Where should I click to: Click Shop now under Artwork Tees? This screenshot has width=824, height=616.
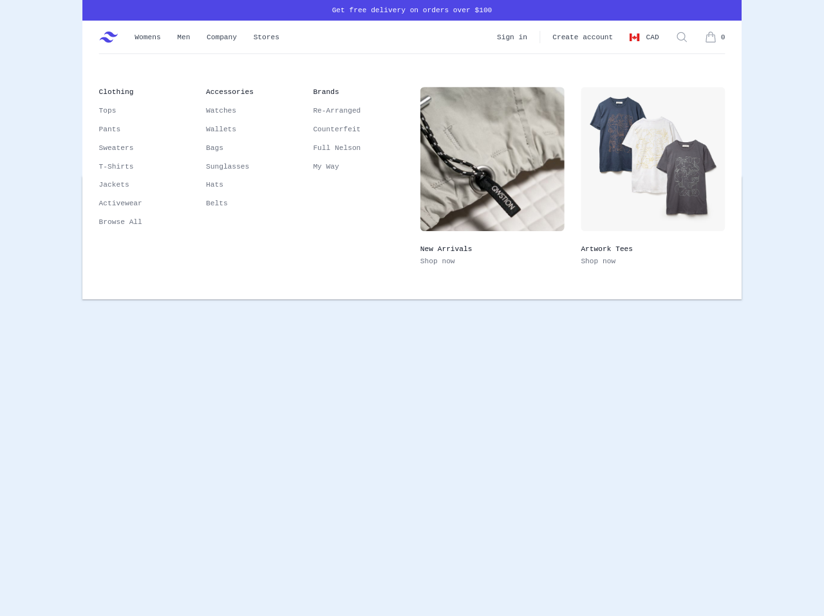point(598,261)
